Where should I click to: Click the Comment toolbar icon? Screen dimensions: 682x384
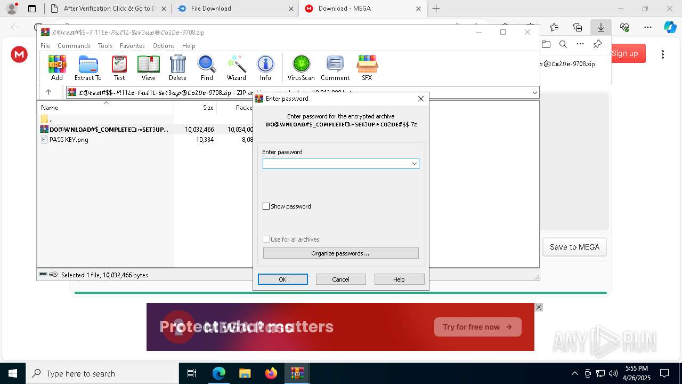point(335,68)
